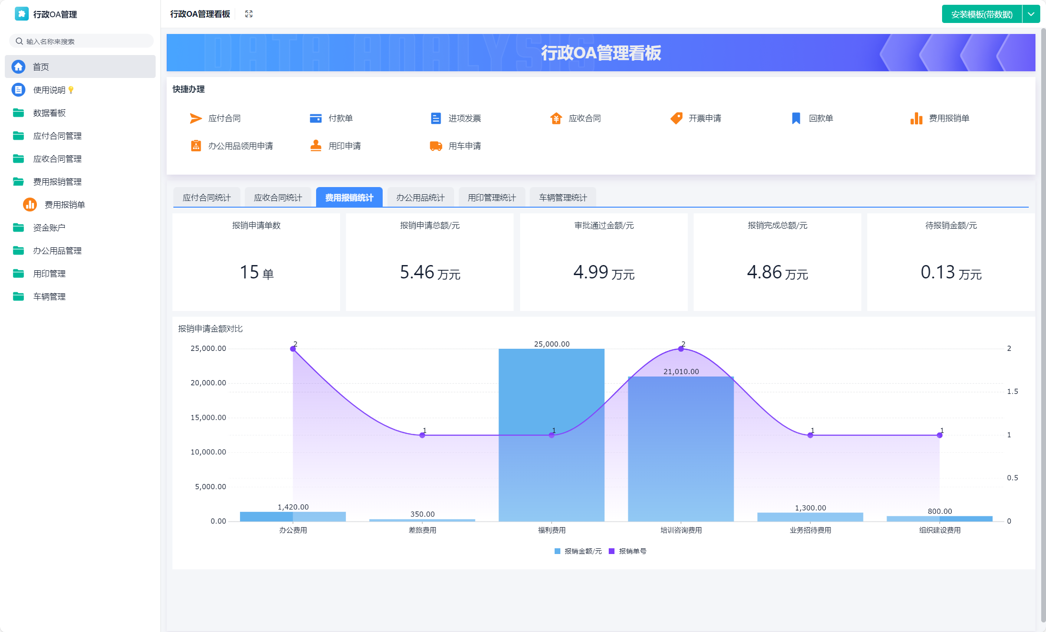The width and height of the screenshot is (1046, 632).
Task: Open the 用车申请 truck icon
Action: [435, 146]
